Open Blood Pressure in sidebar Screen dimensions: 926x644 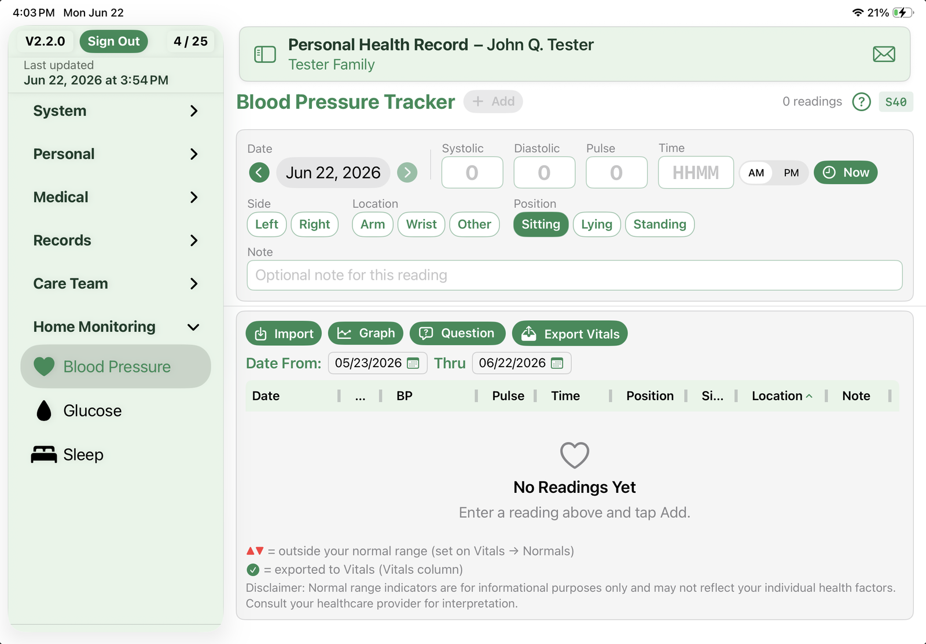click(116, 367)
